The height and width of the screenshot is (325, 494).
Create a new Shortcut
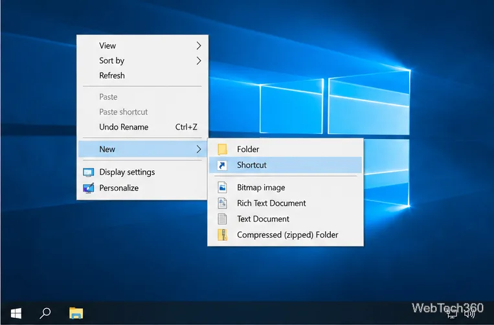coord(285,165)
